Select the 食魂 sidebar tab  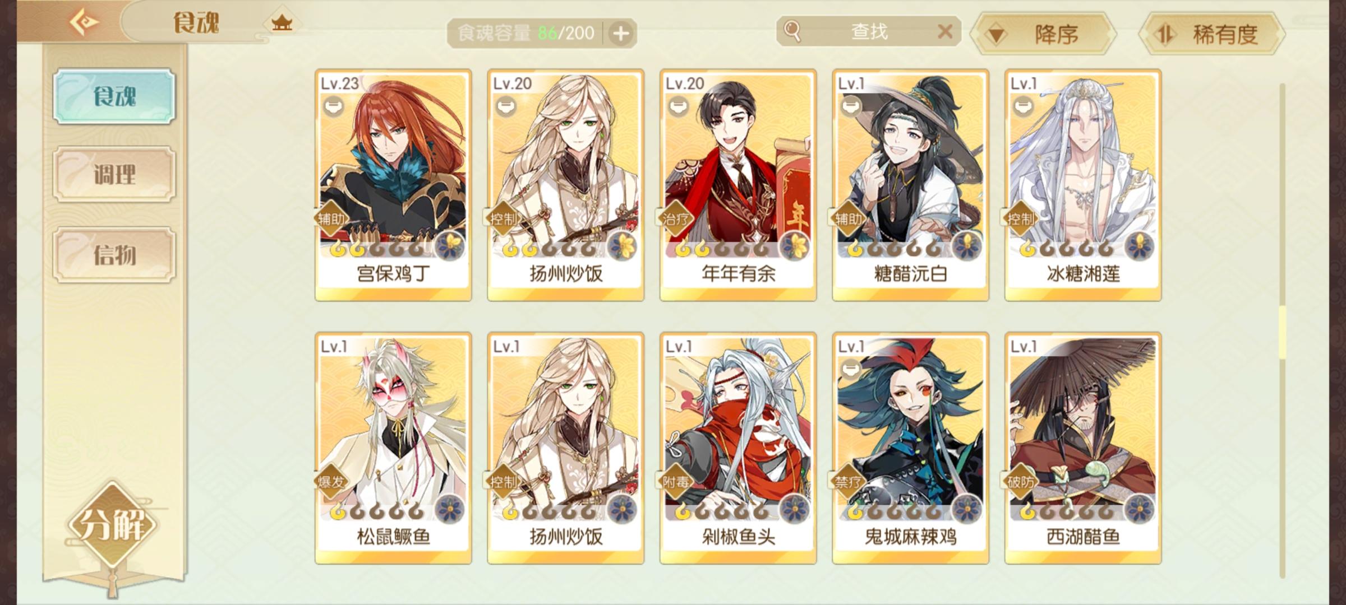pos(114,96)
